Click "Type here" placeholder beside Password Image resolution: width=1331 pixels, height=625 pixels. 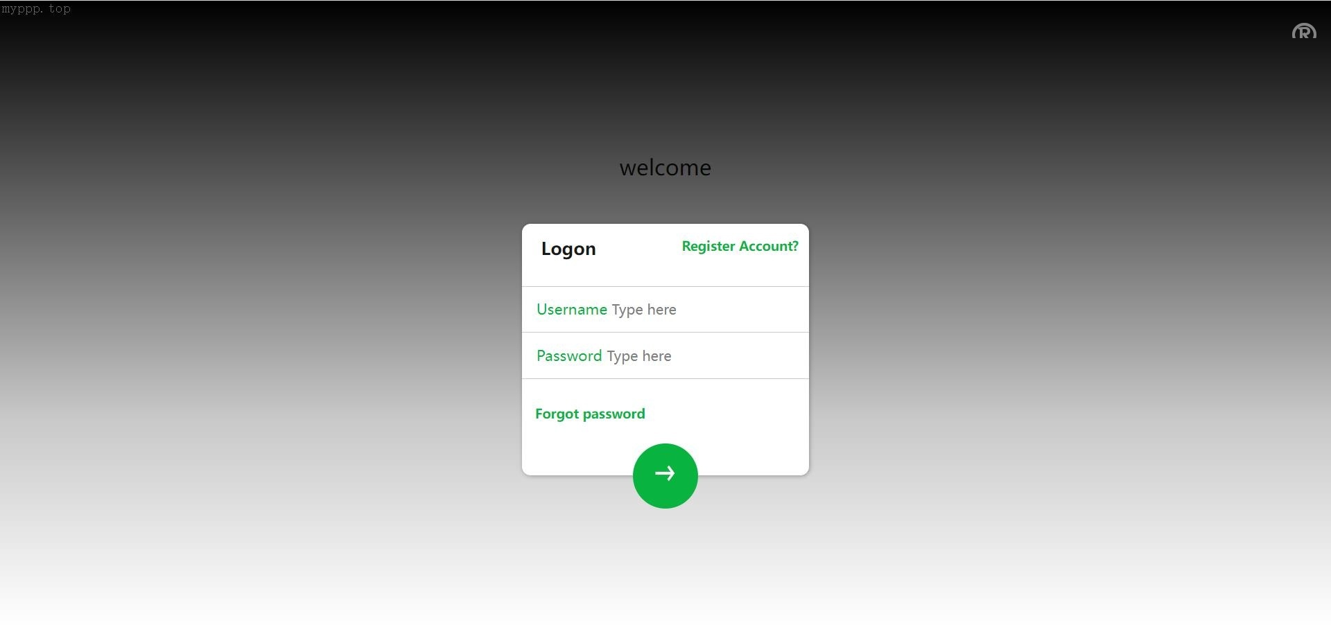pos(639,356)
